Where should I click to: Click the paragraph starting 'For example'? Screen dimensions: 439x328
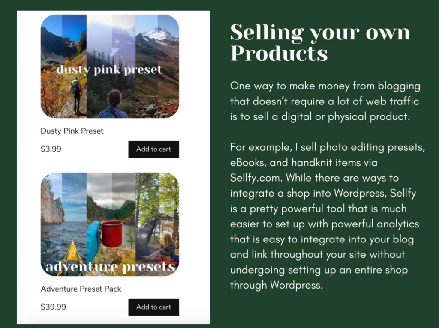327,216
